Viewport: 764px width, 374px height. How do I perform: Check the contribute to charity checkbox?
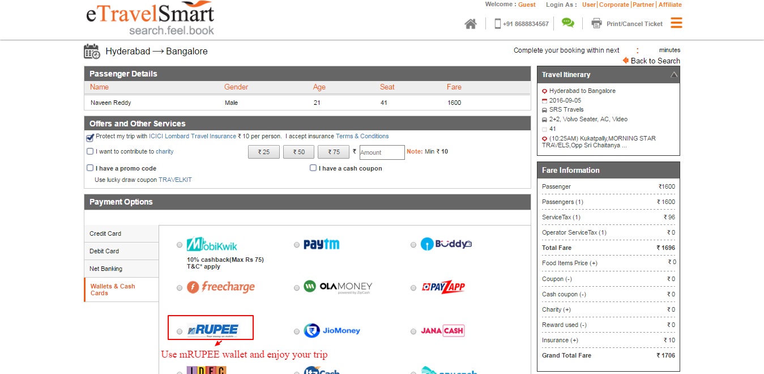point(90,151)
